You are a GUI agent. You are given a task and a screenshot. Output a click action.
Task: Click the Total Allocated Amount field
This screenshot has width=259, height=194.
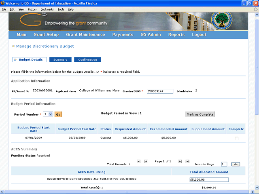[209, 180]
